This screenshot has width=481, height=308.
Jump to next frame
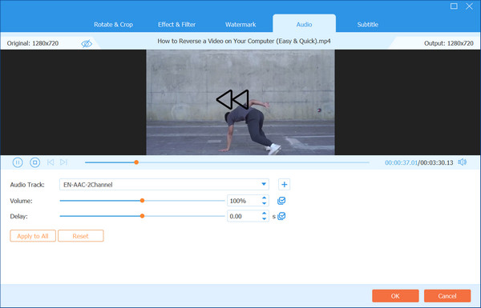click(x=64, y=162)
